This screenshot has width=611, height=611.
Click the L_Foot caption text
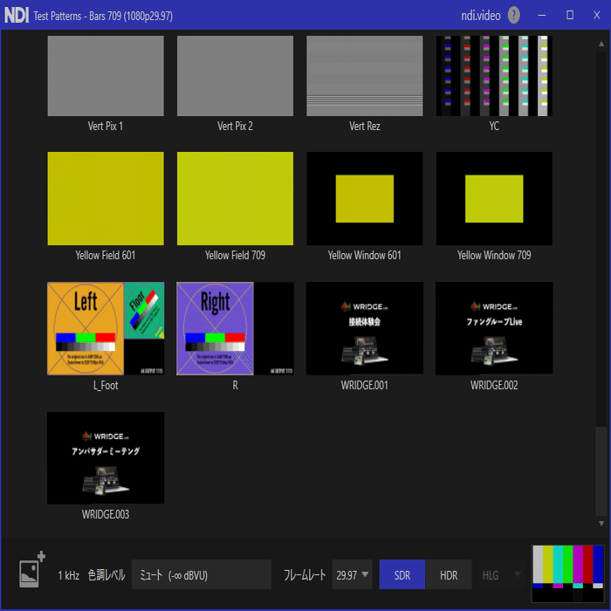(x=106, y=386)
